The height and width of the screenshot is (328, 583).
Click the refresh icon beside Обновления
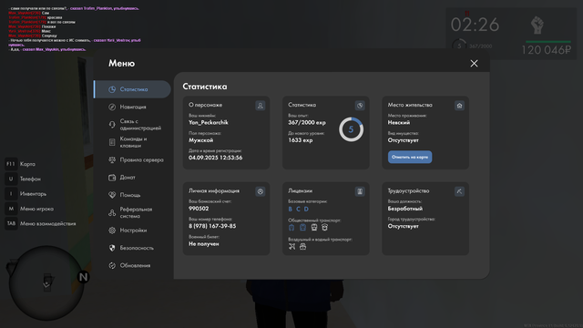112,265
